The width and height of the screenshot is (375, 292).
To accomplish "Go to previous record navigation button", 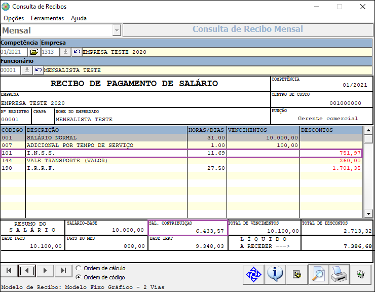I will click(27, 271).
